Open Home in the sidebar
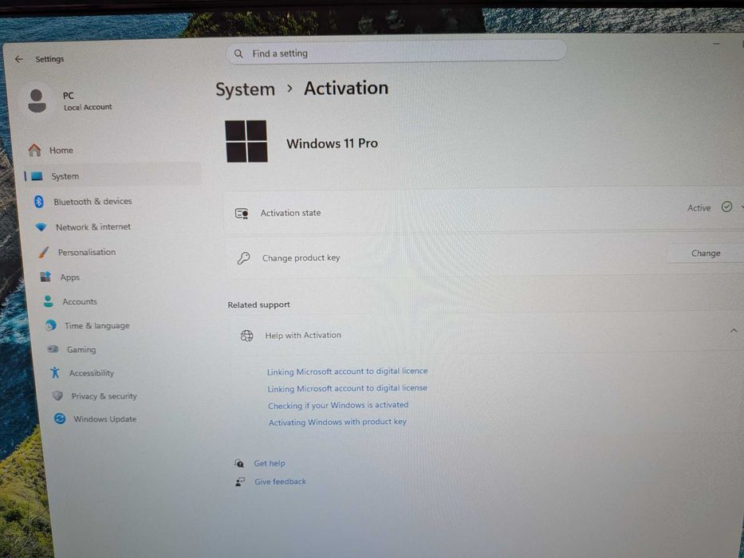Image resolution: width=744 pixels, height=558 pixels. click(x=61, y=151)
